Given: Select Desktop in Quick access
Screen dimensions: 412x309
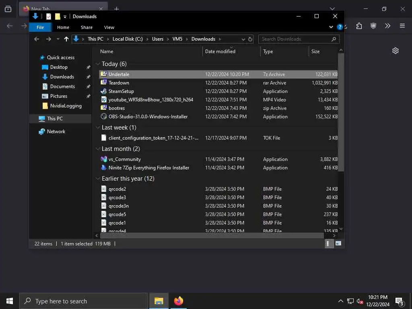Looking at the screenshot, I should (59, 67).
